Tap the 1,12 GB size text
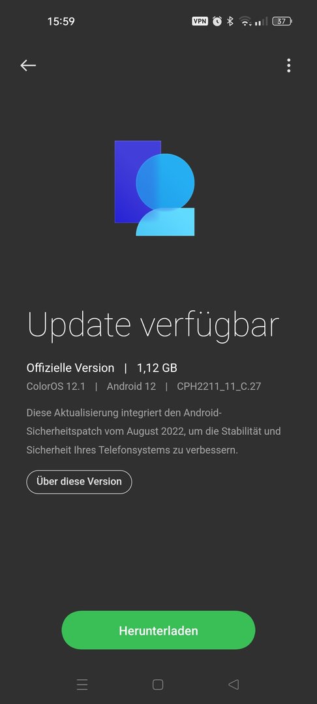317x704 pixels. (157, 368)
